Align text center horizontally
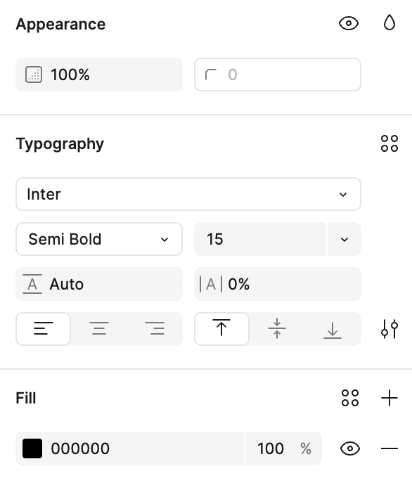Screen dimensions: 412x478 99,329
